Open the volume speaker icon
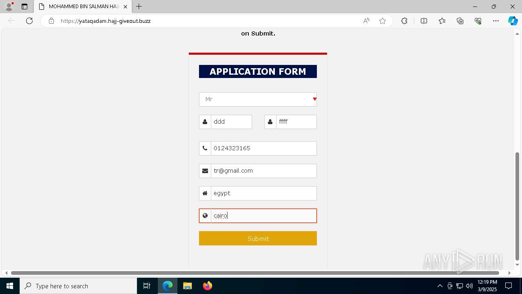Screen dimensions: 522x294 (x=469, y=286)
